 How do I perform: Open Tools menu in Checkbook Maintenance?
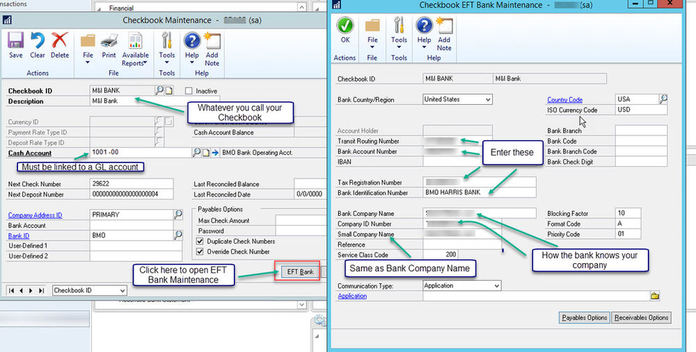pos(167,49)
